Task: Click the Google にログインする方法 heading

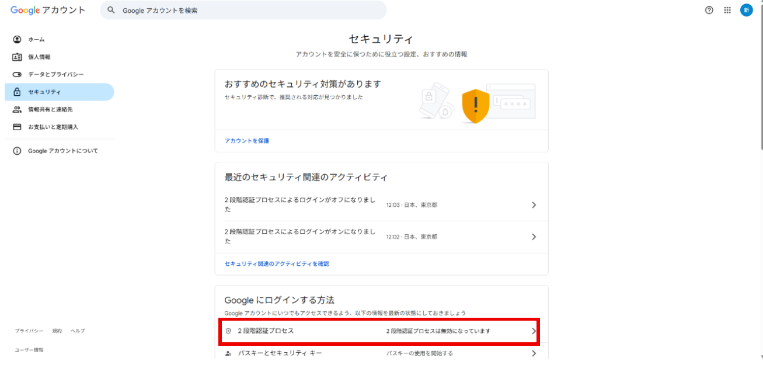Action: tap(280, 300)
